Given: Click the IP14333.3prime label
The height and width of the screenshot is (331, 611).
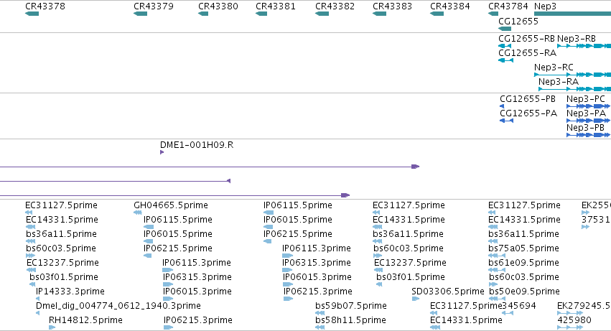Looking at the screenshot, I should 70,292.
